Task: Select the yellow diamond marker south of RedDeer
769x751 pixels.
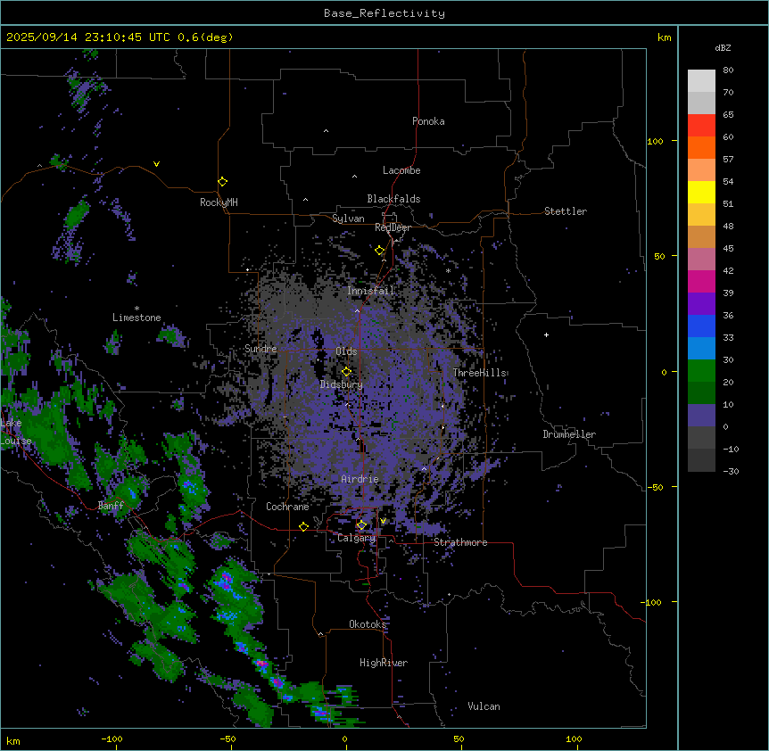Action: [380, 251]
